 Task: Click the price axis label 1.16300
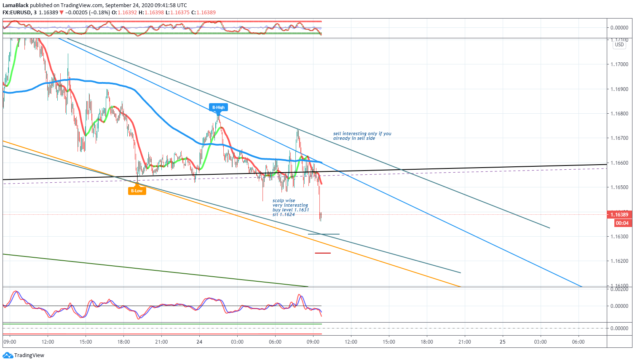point(619,237)
